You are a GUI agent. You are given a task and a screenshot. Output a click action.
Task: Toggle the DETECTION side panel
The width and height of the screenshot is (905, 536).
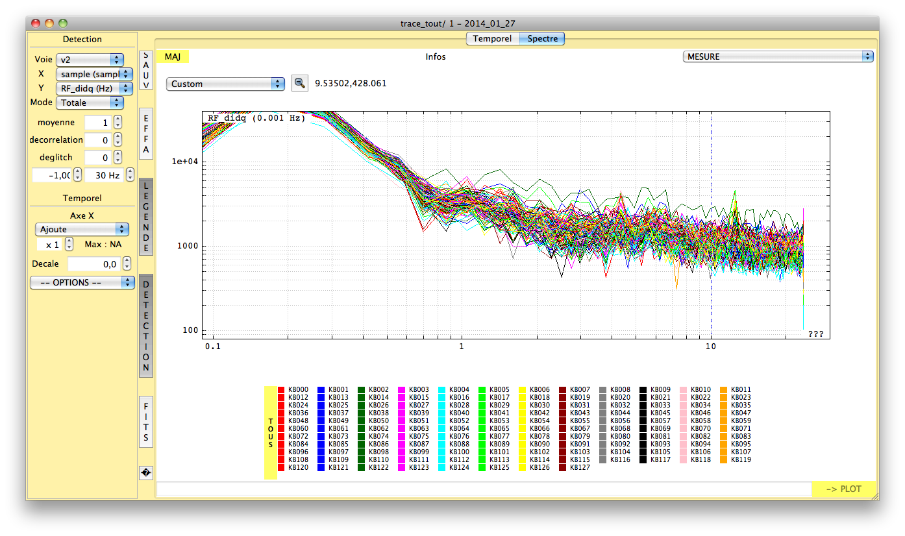pos(146,326)
